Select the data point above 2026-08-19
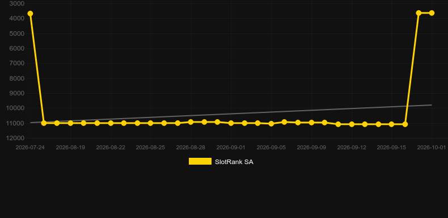The image size is (448, 218). pos(70,123)
